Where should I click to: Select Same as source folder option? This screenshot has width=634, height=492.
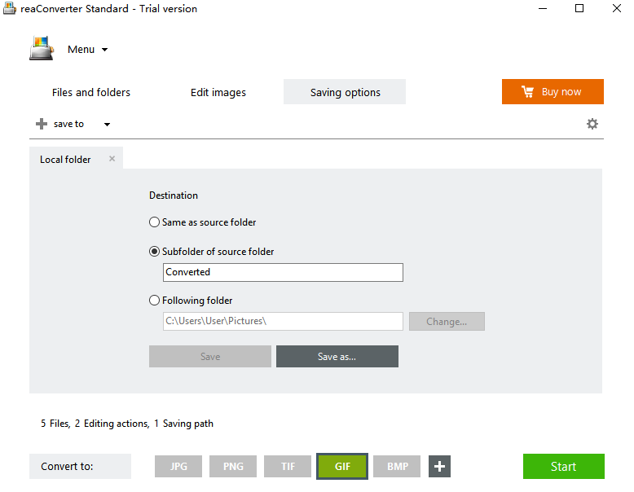(x=154, y=222)
